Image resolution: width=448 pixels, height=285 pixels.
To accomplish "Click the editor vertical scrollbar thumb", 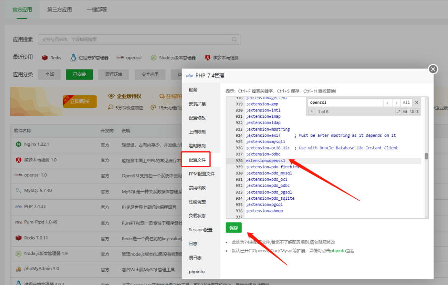I will click(426, 156).
